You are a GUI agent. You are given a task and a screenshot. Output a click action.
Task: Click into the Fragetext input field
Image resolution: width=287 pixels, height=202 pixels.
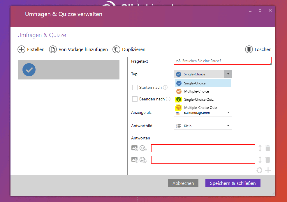(223, 61)
